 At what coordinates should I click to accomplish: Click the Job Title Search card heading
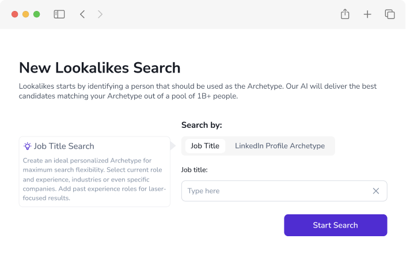click(x=64, y=146)
